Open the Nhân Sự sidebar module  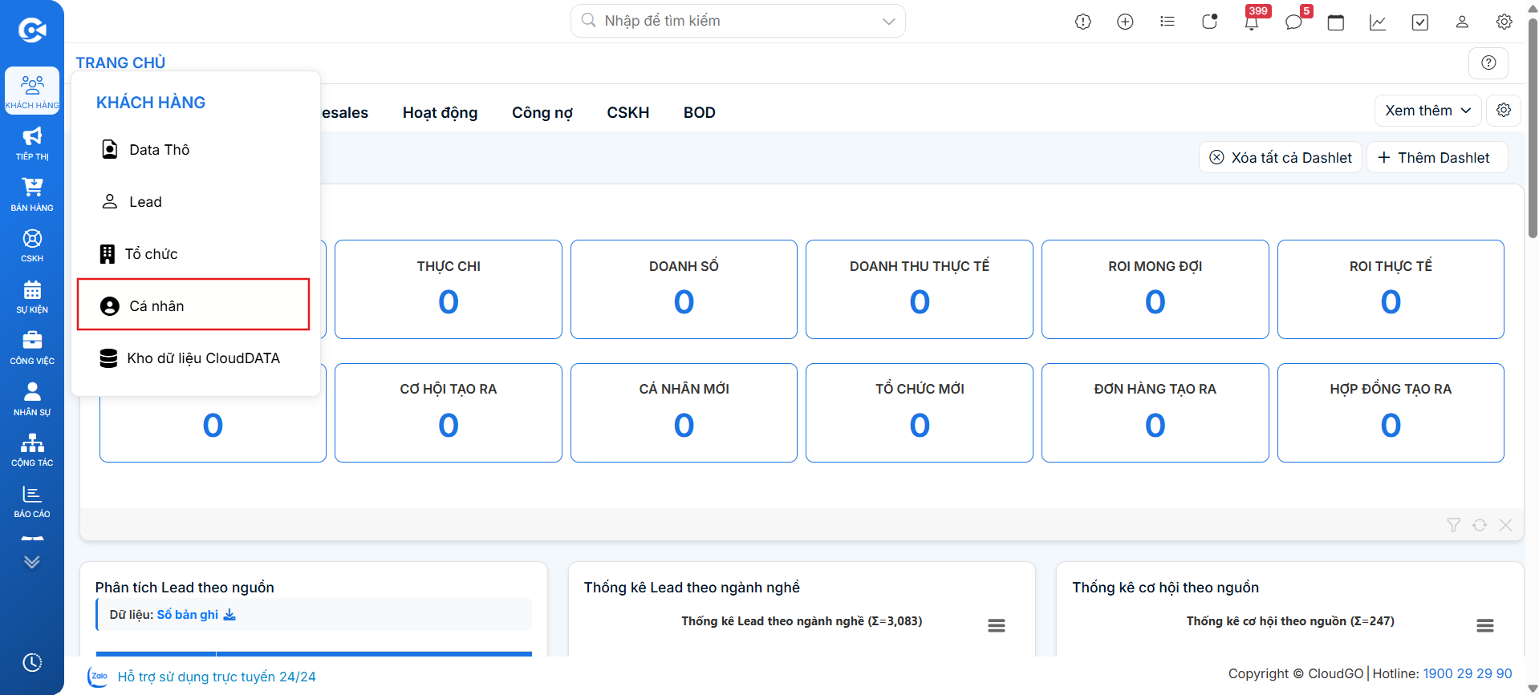coord(32,398)
